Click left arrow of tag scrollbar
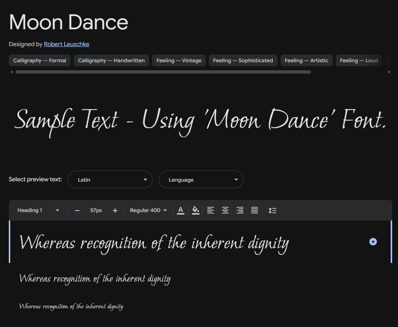Image resolution: width=398 pixels, height=327 pixels. [11, 72]
